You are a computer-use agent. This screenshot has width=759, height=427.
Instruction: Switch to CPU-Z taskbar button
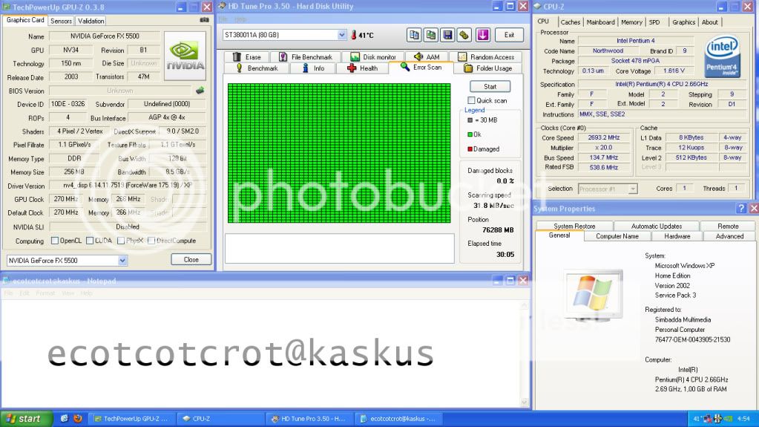220,419
